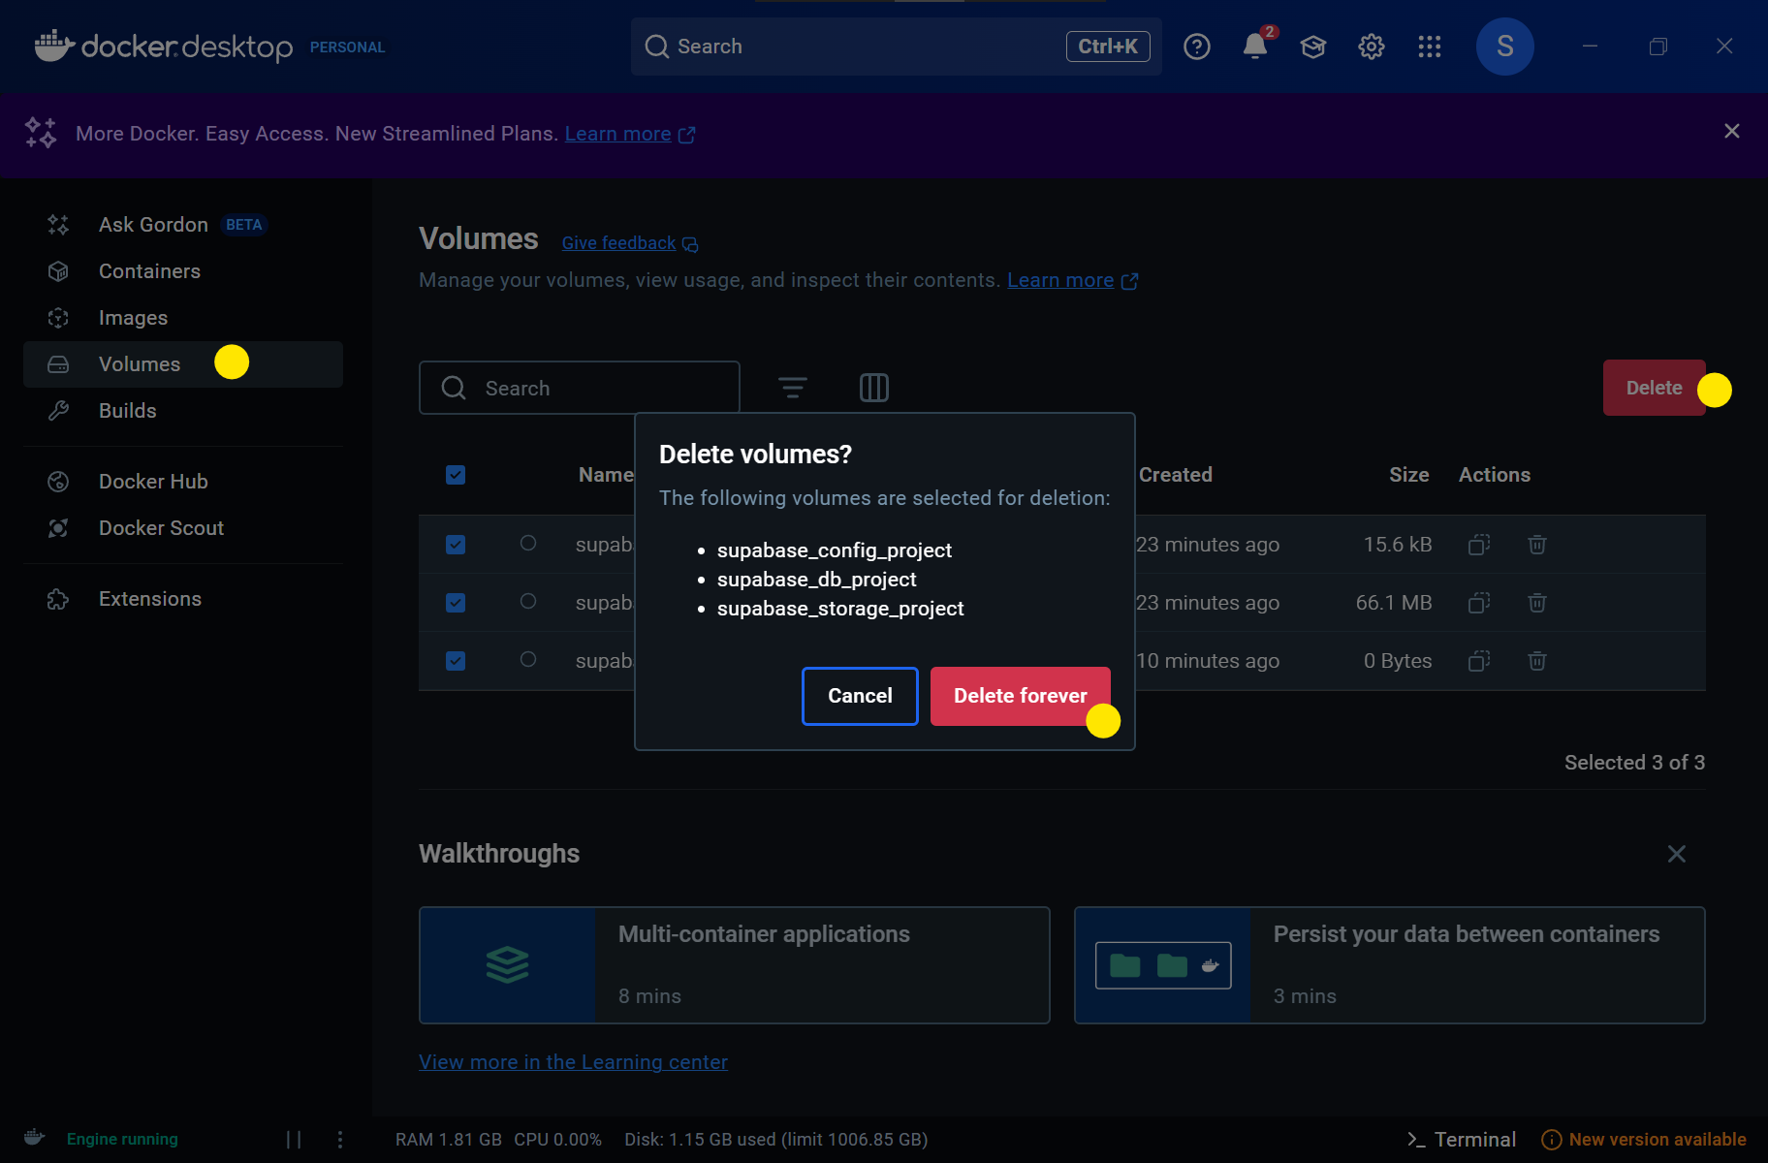1768x1163 pixels.
Task: Click the Engine running status text
Action: tap(122, 1140)
